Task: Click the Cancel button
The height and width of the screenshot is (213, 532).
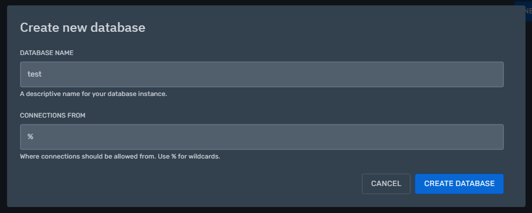Action: point(386,184)
